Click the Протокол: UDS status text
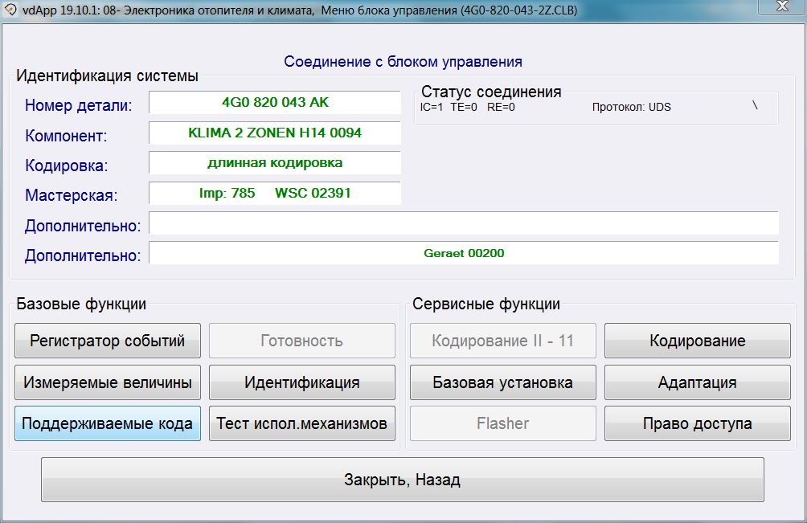This screenshot has width=807, height=523. (632, 107)
